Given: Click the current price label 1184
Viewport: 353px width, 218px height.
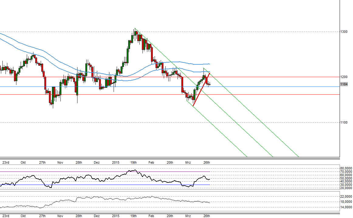Looking at the screenshot, I should 344,84.
